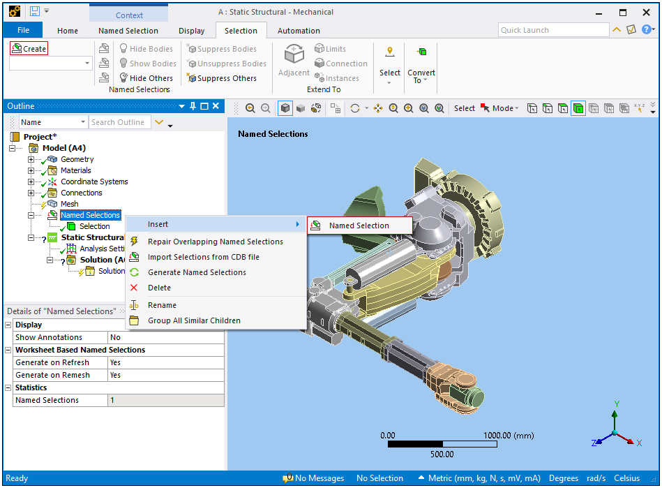Toggle the Outline panel auto-hide pin
This screenshot has height=488, width=662.
click(x=193, y=106)
